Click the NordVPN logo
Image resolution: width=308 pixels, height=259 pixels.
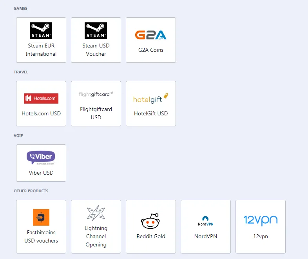(206, 221)
